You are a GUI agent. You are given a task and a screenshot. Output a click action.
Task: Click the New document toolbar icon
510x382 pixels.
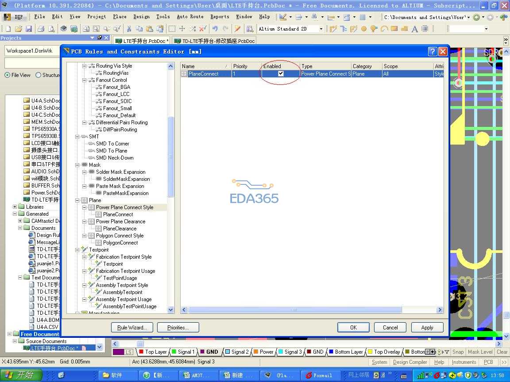(x=8, y=29)
